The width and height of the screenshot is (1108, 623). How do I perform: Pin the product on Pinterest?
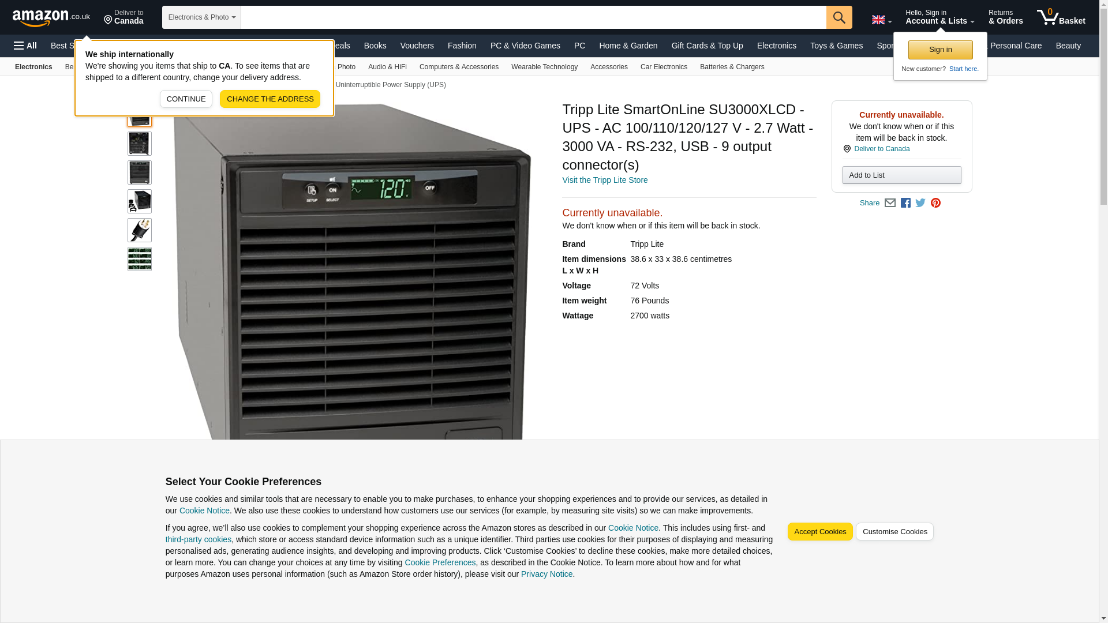[935, 203]
